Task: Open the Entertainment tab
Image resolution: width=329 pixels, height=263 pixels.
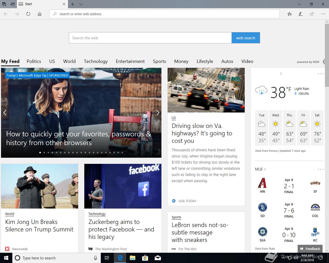Action: [x=130, y=61]
